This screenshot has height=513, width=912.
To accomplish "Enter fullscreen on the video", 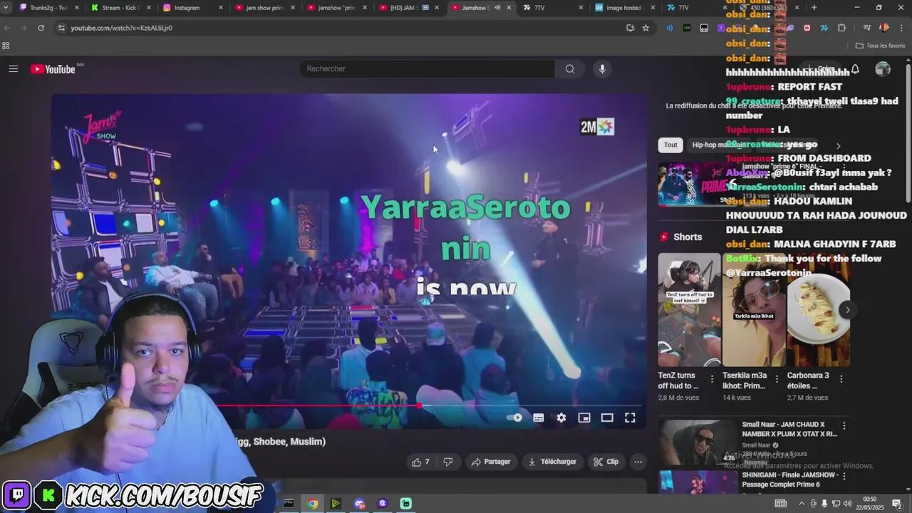I will [630, 418].
